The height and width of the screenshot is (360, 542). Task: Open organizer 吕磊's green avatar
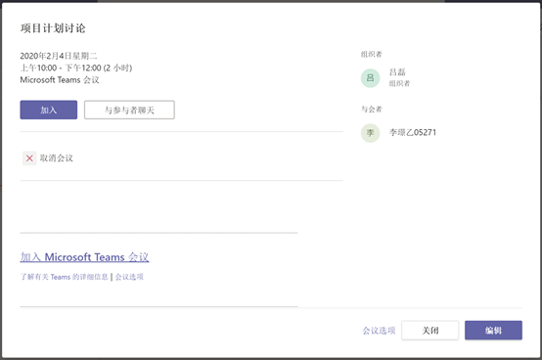pyautogui.click(x=370, y=78)
